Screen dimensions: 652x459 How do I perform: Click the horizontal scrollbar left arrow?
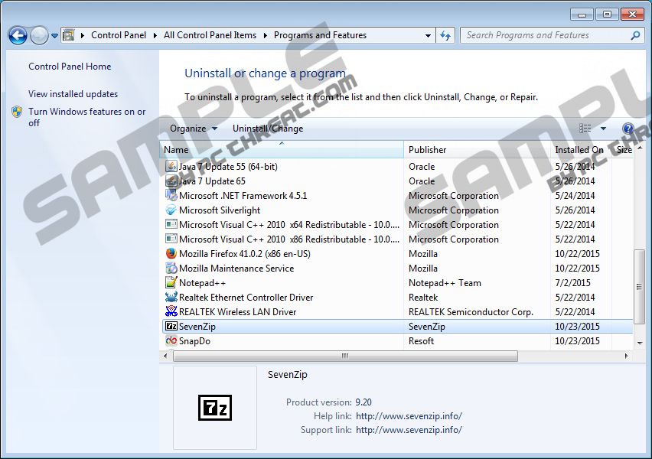click(x=165, y=356)
